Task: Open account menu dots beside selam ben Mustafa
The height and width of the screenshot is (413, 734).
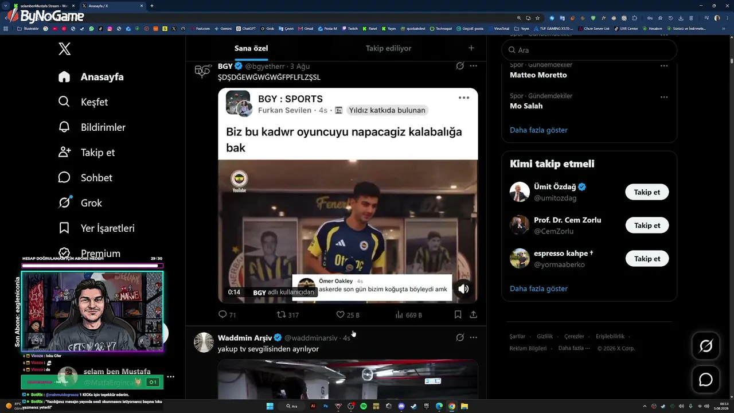Action: 170,377
